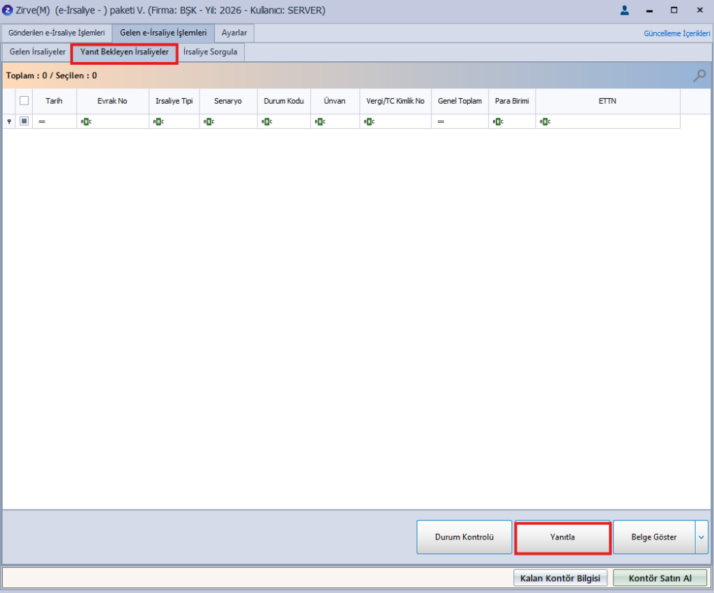Minimize the Zirve window

pyautogui.click(x=649, y=10)
